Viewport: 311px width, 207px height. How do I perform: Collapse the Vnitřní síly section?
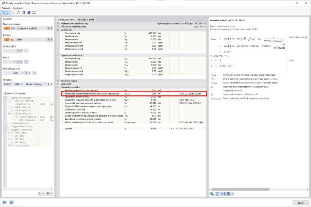tap(58, 30)
